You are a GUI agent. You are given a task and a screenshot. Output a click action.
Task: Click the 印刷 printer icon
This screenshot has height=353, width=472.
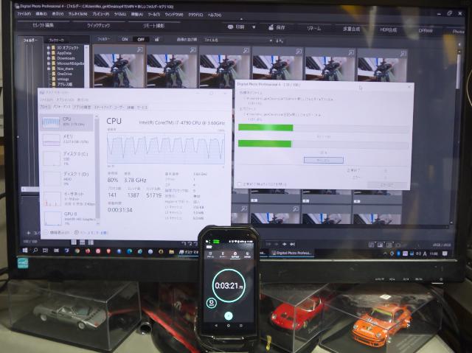(x=231, y=27)
